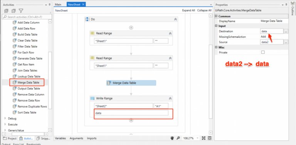
Task: Click the fit to screen icon
Action: point(203,138)
